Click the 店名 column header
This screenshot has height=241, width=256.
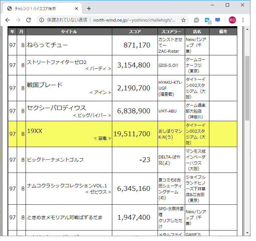(x=197, y=31)
